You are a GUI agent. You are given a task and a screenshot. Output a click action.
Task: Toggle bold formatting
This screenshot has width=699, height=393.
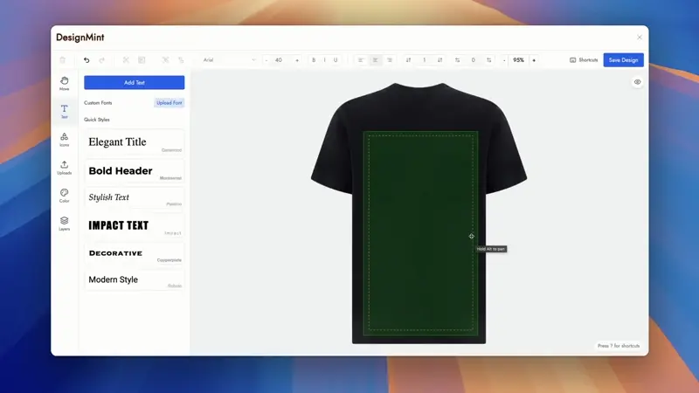(x=314, y=59)
